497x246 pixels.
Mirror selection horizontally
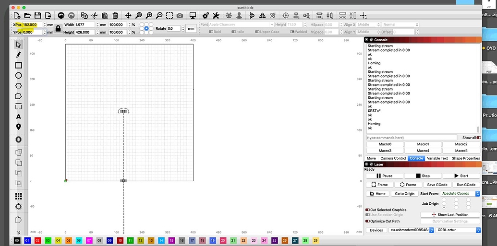[x=262, y=15]
